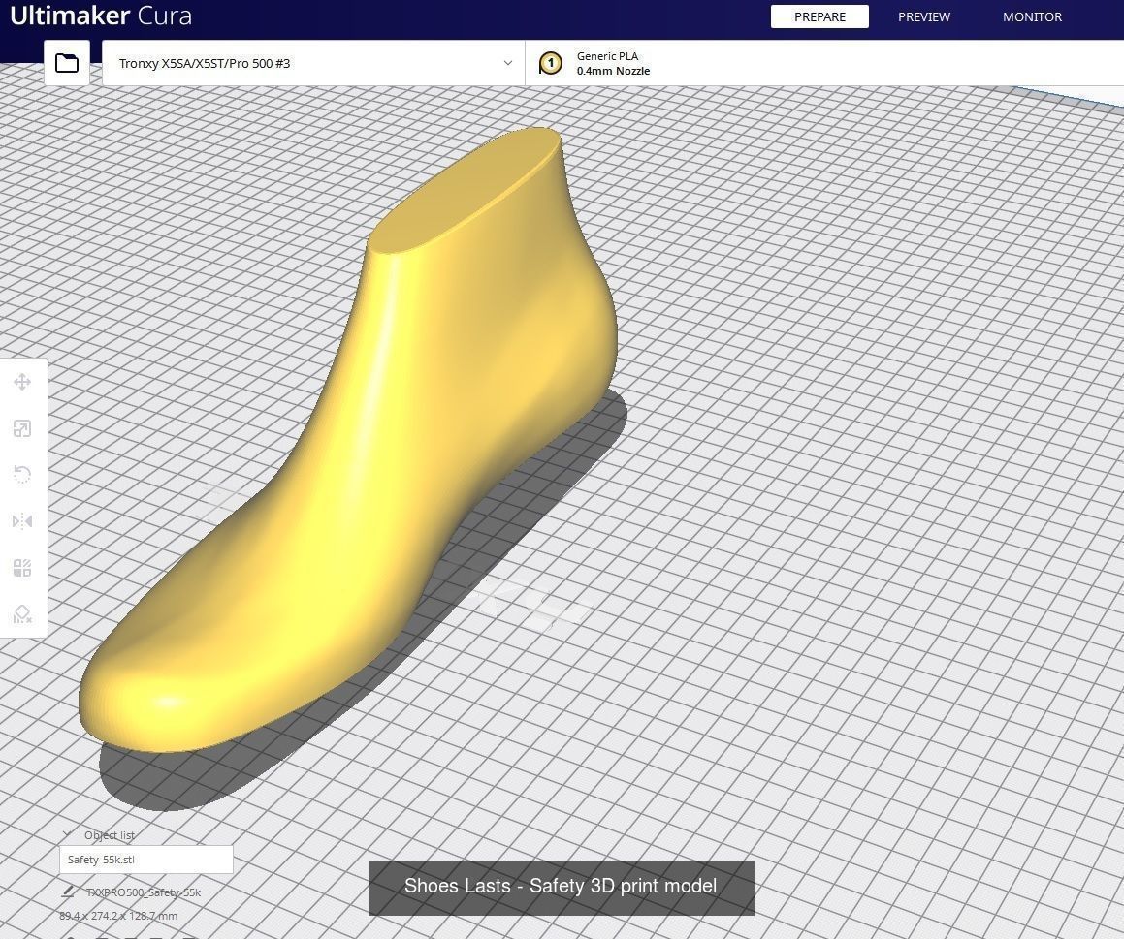Screen dimensions: 1124x939
Task: Open the Tronxy X5SA printer dropdown
Action: click(x=313, y=63)
